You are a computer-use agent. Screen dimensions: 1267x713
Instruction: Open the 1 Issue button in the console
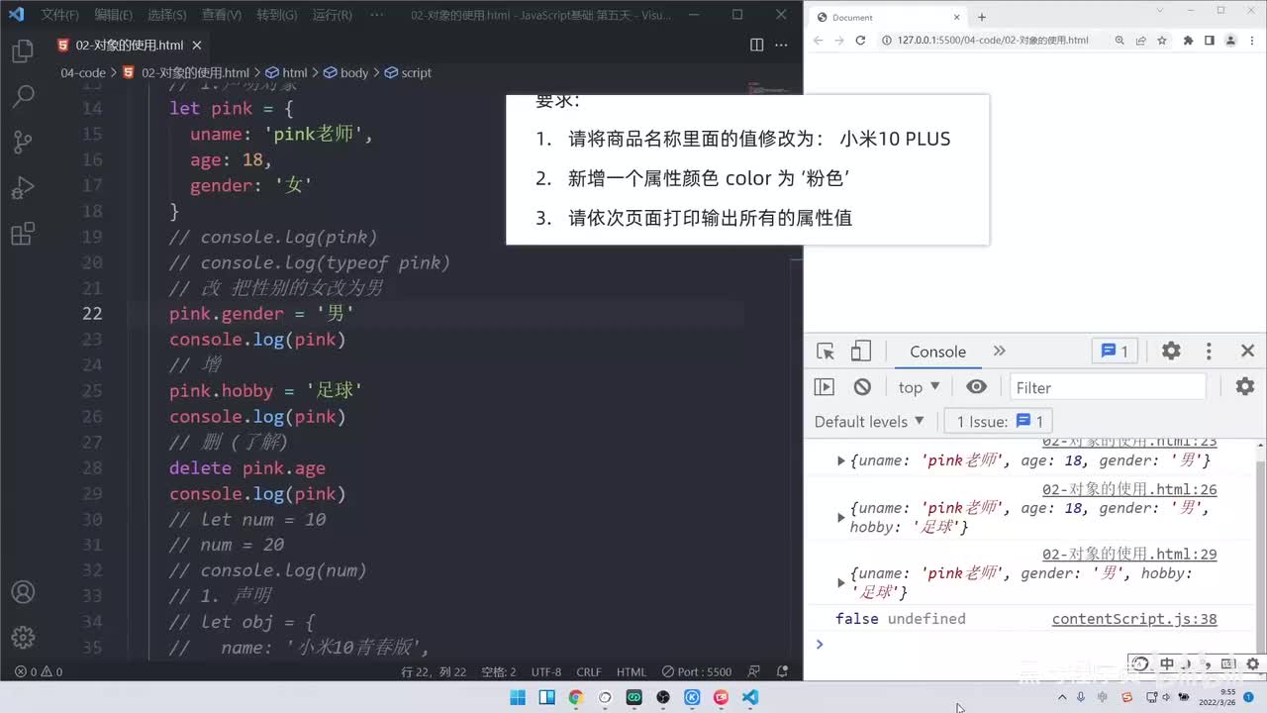[998, 421]
